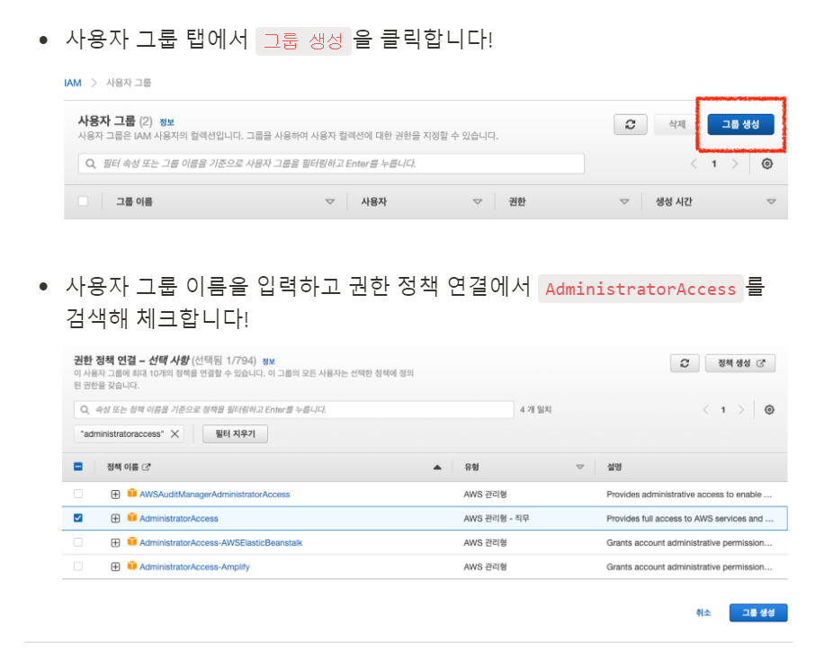
Task: Click the "4 개 일치" match count text
Action: pos(535,409)
